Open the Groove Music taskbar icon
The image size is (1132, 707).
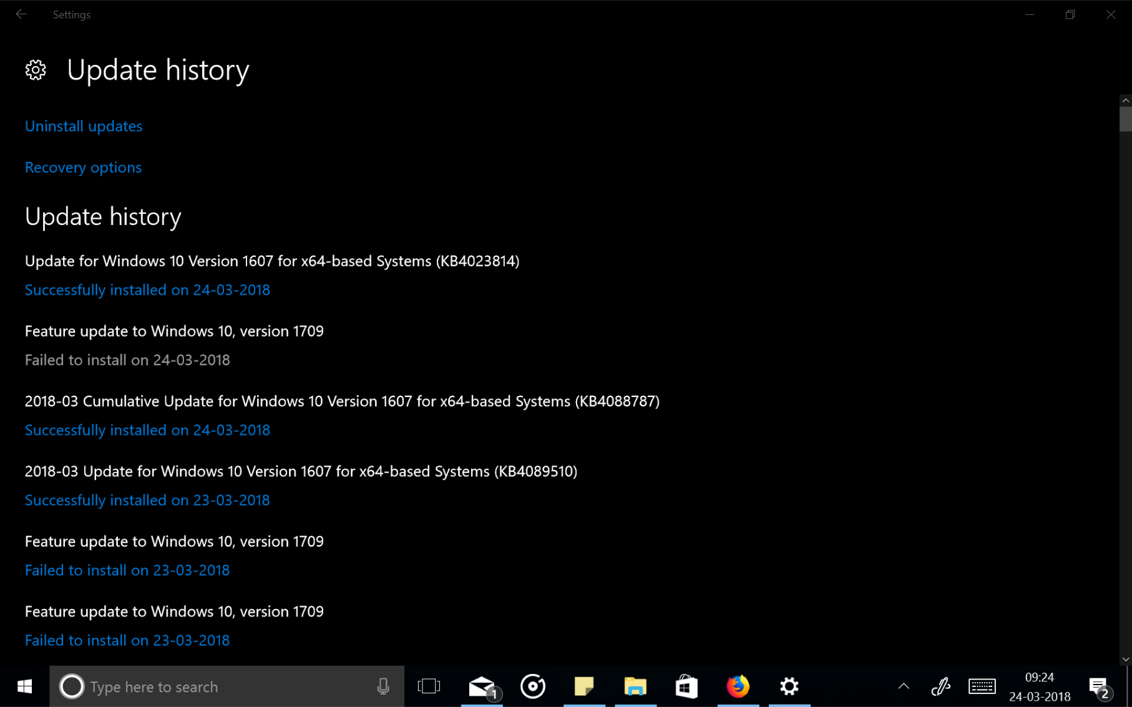click(x=533, y=686)
